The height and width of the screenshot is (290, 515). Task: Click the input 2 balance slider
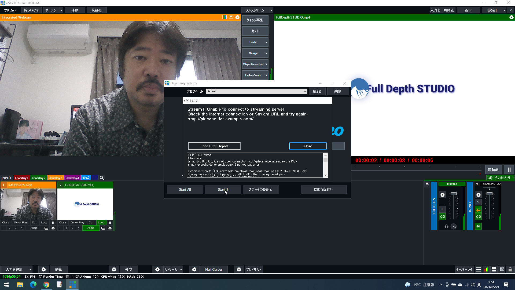pos(489,188)
